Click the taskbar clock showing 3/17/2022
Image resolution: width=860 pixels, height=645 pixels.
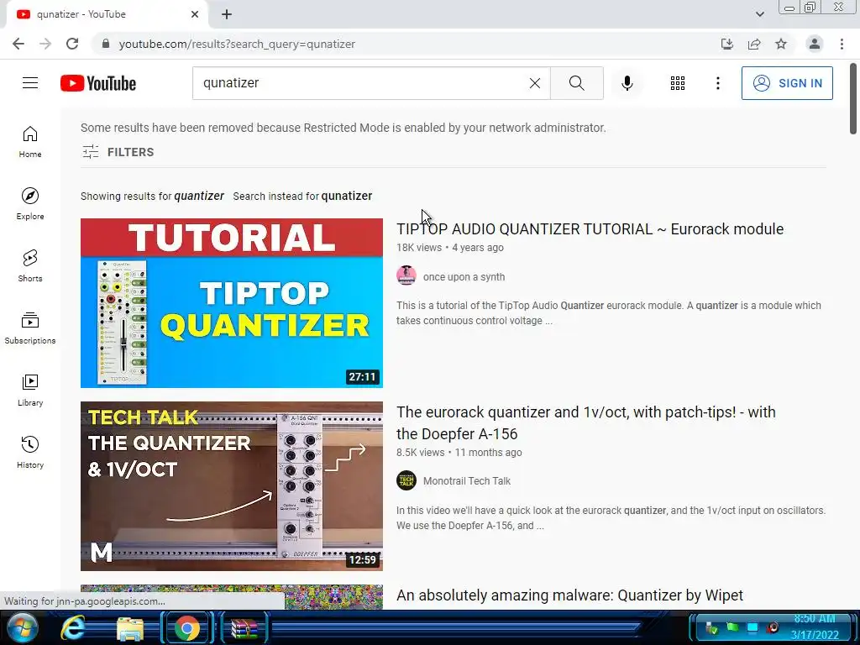point(815,627)
